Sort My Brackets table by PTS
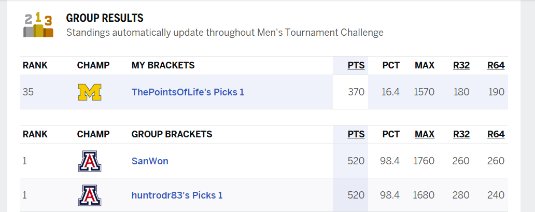Viewport: 535px width, 212px height. coord(356,65)
